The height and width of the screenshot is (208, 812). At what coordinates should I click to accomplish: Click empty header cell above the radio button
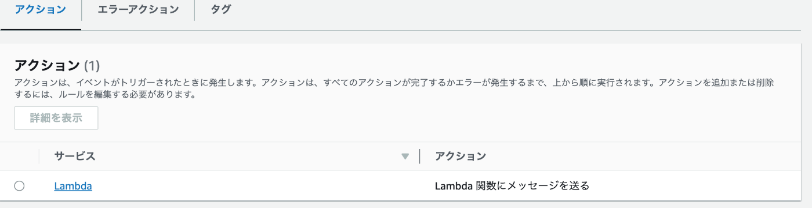(x=19, y=157)
